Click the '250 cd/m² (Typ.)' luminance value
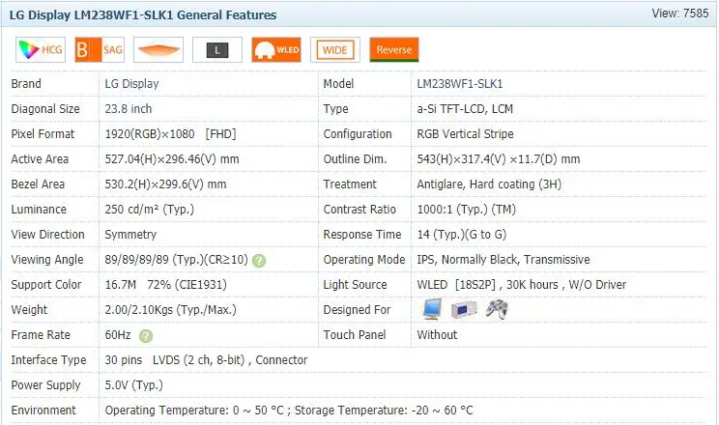 (x=150, y=210)
